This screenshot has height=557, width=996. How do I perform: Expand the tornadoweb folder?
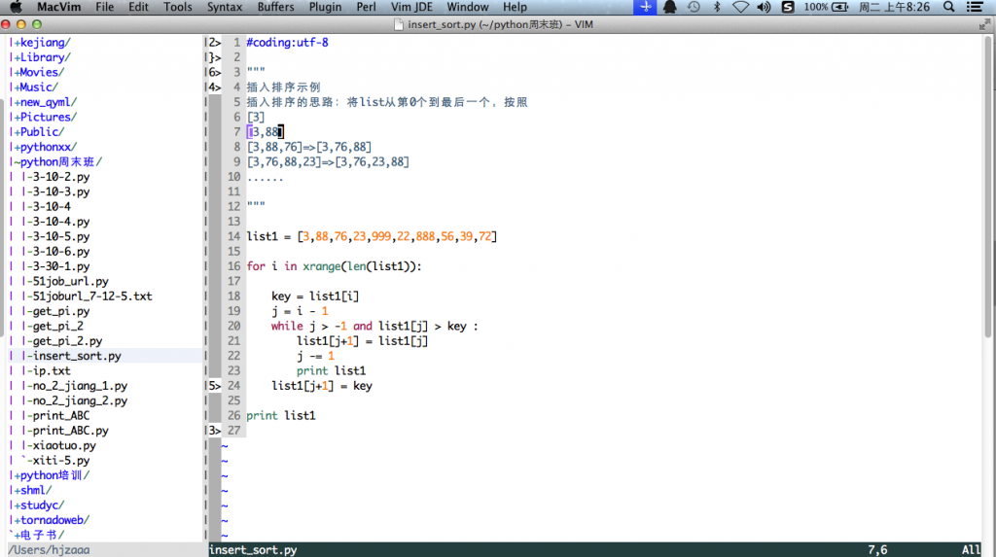point(53,520)
